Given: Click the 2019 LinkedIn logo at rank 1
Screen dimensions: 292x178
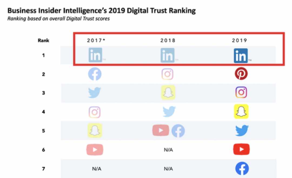Looking at the screenshot, I should pos(241,56).
